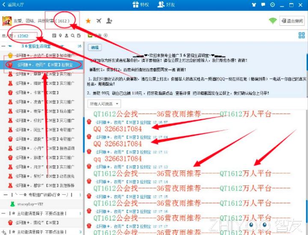Select the 专职推广讲解A厅 channel row
Screen dimensions: 308x235
(41, 195)
